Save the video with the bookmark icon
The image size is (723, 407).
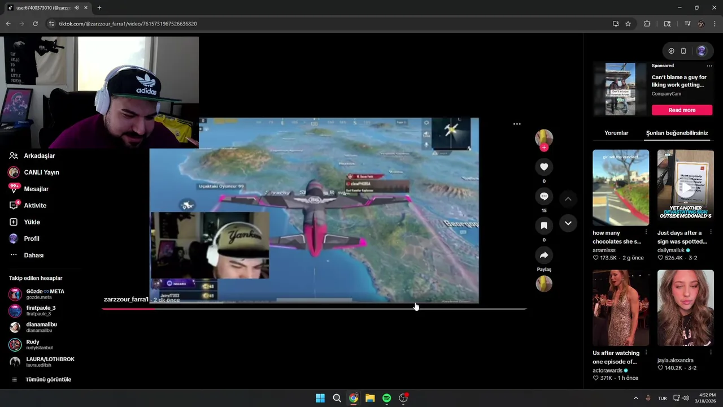(544, 226)
